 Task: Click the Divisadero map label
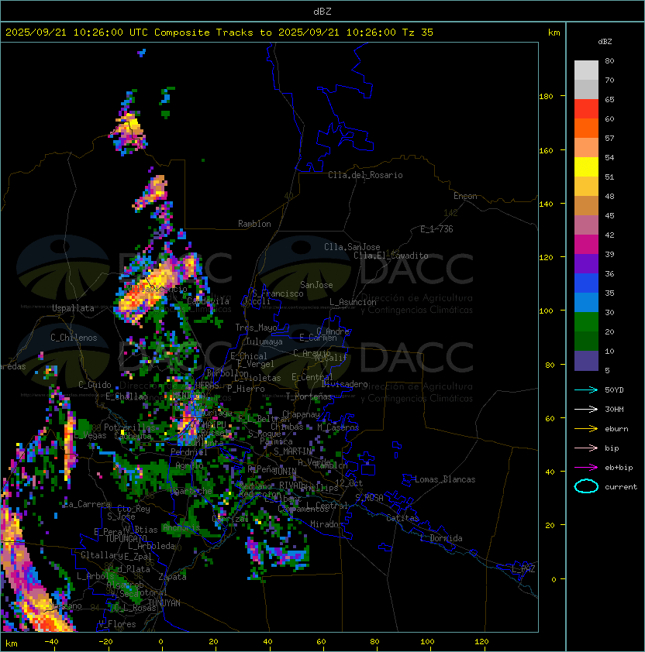pyautogui.click(x=345, y=384)
